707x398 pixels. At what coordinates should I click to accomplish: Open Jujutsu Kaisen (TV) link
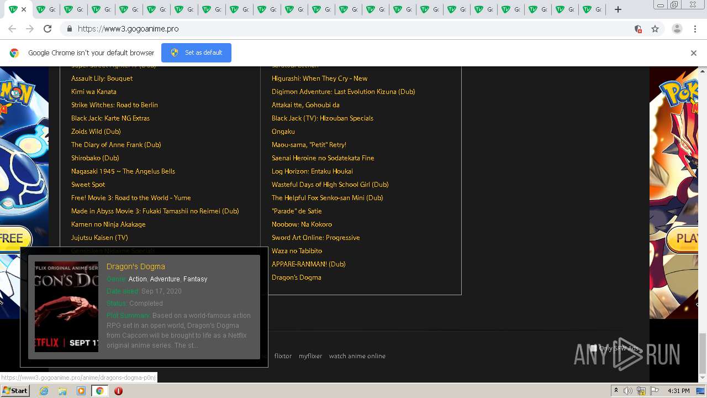[x=99, y=238]
